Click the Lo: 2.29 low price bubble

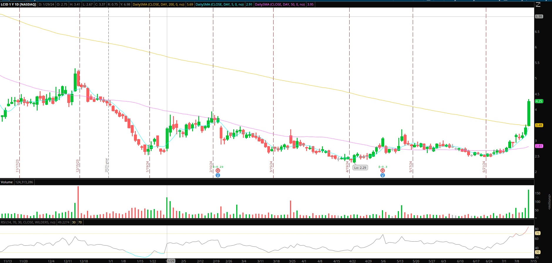pos(360,168)
